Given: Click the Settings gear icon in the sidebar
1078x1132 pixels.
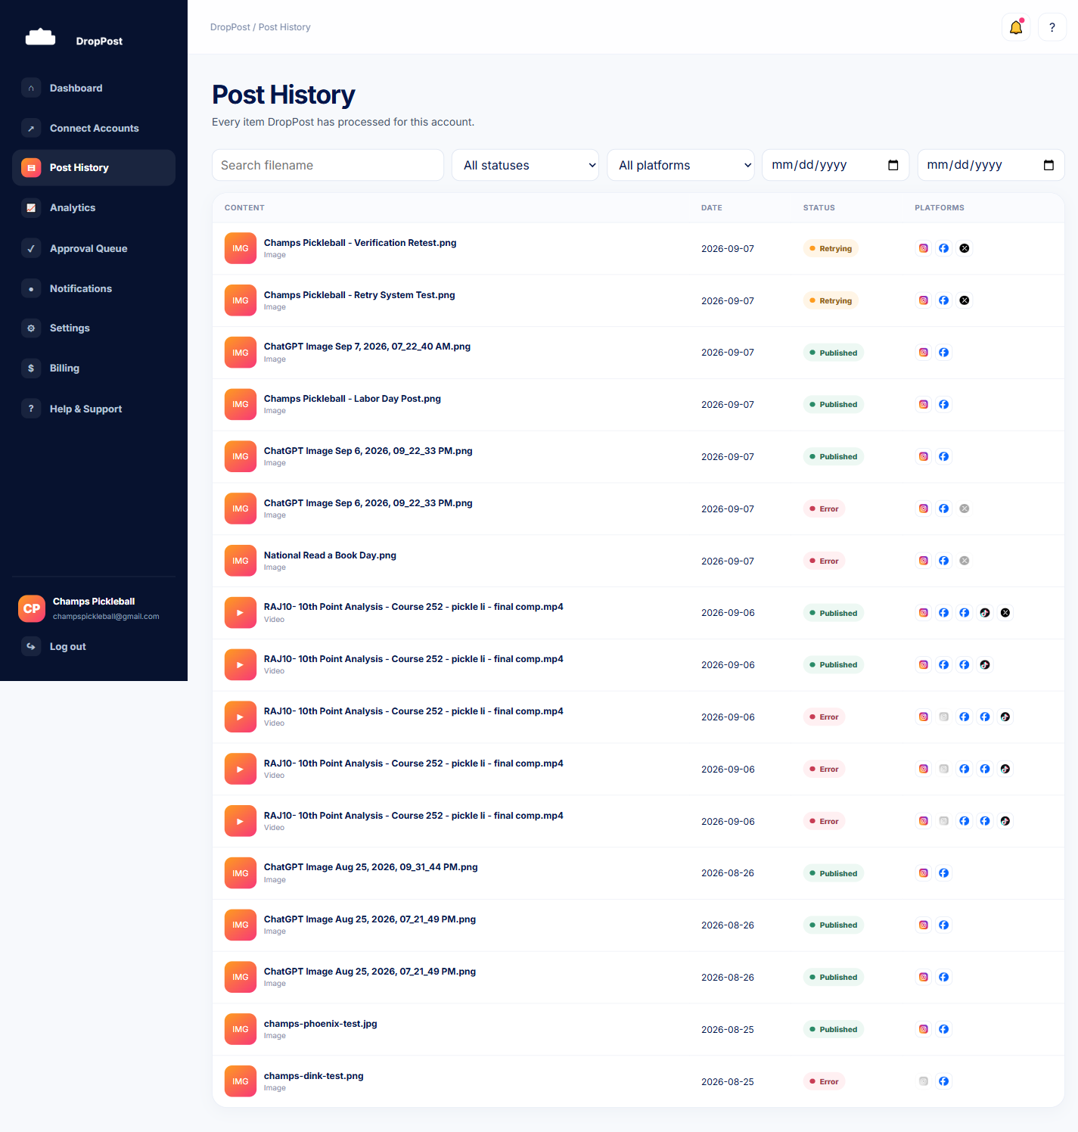Looking at the screenshot, I should coord(31,328).
